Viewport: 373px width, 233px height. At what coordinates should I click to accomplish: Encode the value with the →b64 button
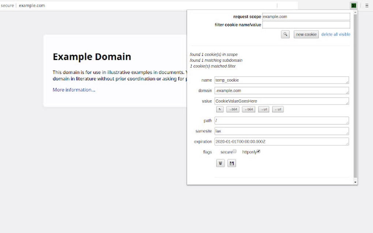[x=233, y=109]
